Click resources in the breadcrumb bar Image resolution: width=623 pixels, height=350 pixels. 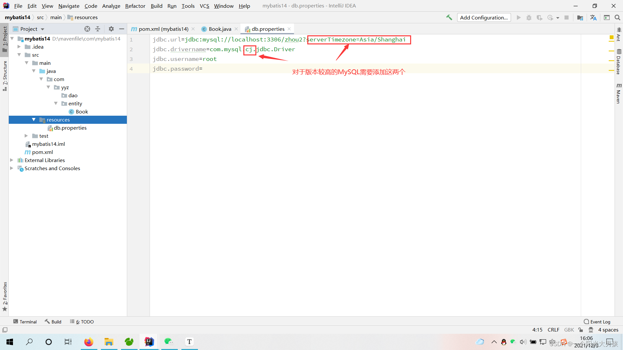click(x=86, y=17)
